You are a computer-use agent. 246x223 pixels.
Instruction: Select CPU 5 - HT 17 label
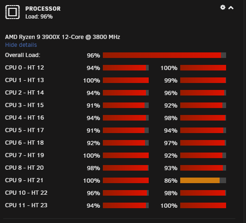24,130
